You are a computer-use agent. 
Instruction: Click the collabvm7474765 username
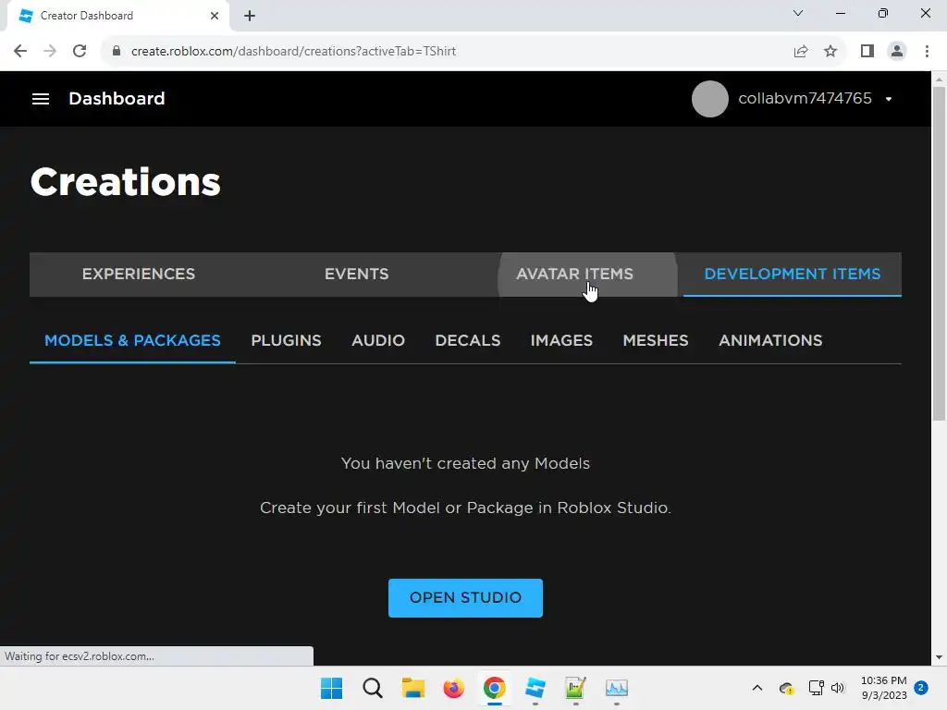(x=805, y=98)
